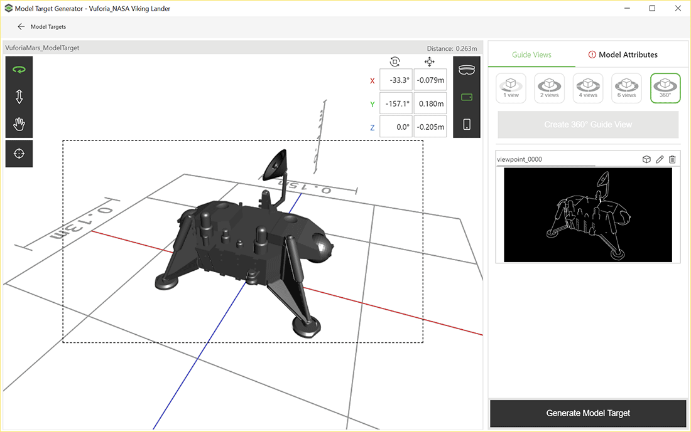Image resolution: width=691 pixels, height=432 pixels.
Task: Close the Model Target Generator window
Action: 678,8
